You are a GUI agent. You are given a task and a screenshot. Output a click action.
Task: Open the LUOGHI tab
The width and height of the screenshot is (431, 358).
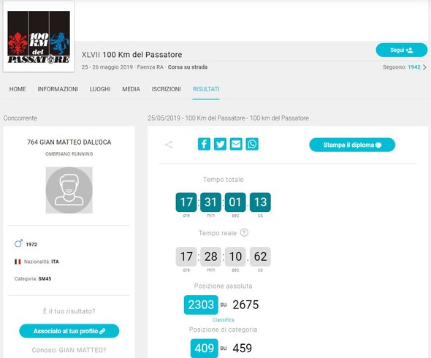click(100, 89)
